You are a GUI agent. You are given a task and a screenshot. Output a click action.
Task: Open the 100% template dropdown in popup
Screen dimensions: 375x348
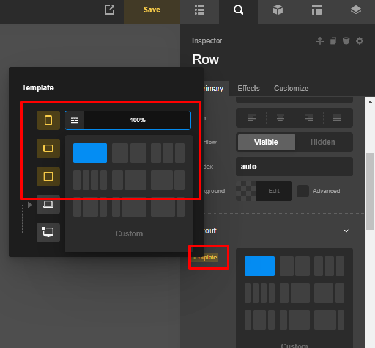pos(128,120)
